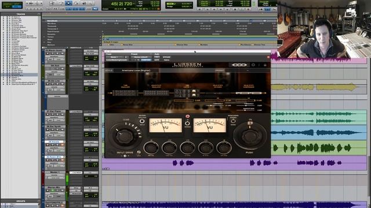Mute the 25 Vocals track
This screenshot has width=371, height=208.
click(63, 145)
